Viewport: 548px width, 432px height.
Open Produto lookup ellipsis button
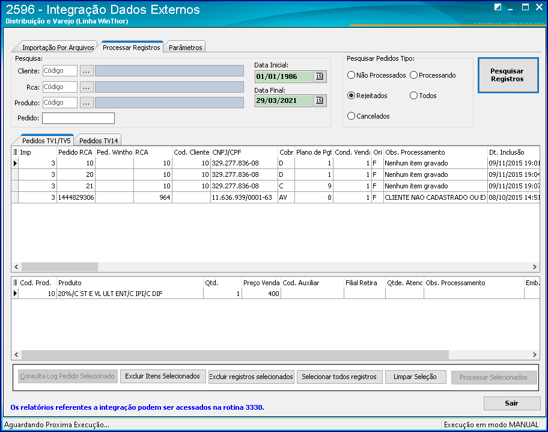coord(87,102)
